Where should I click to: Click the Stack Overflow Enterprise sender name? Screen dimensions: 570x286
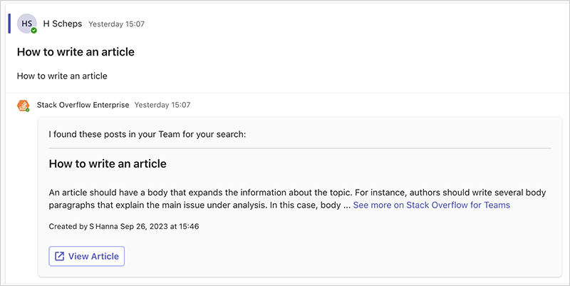[x=83, y=105]
